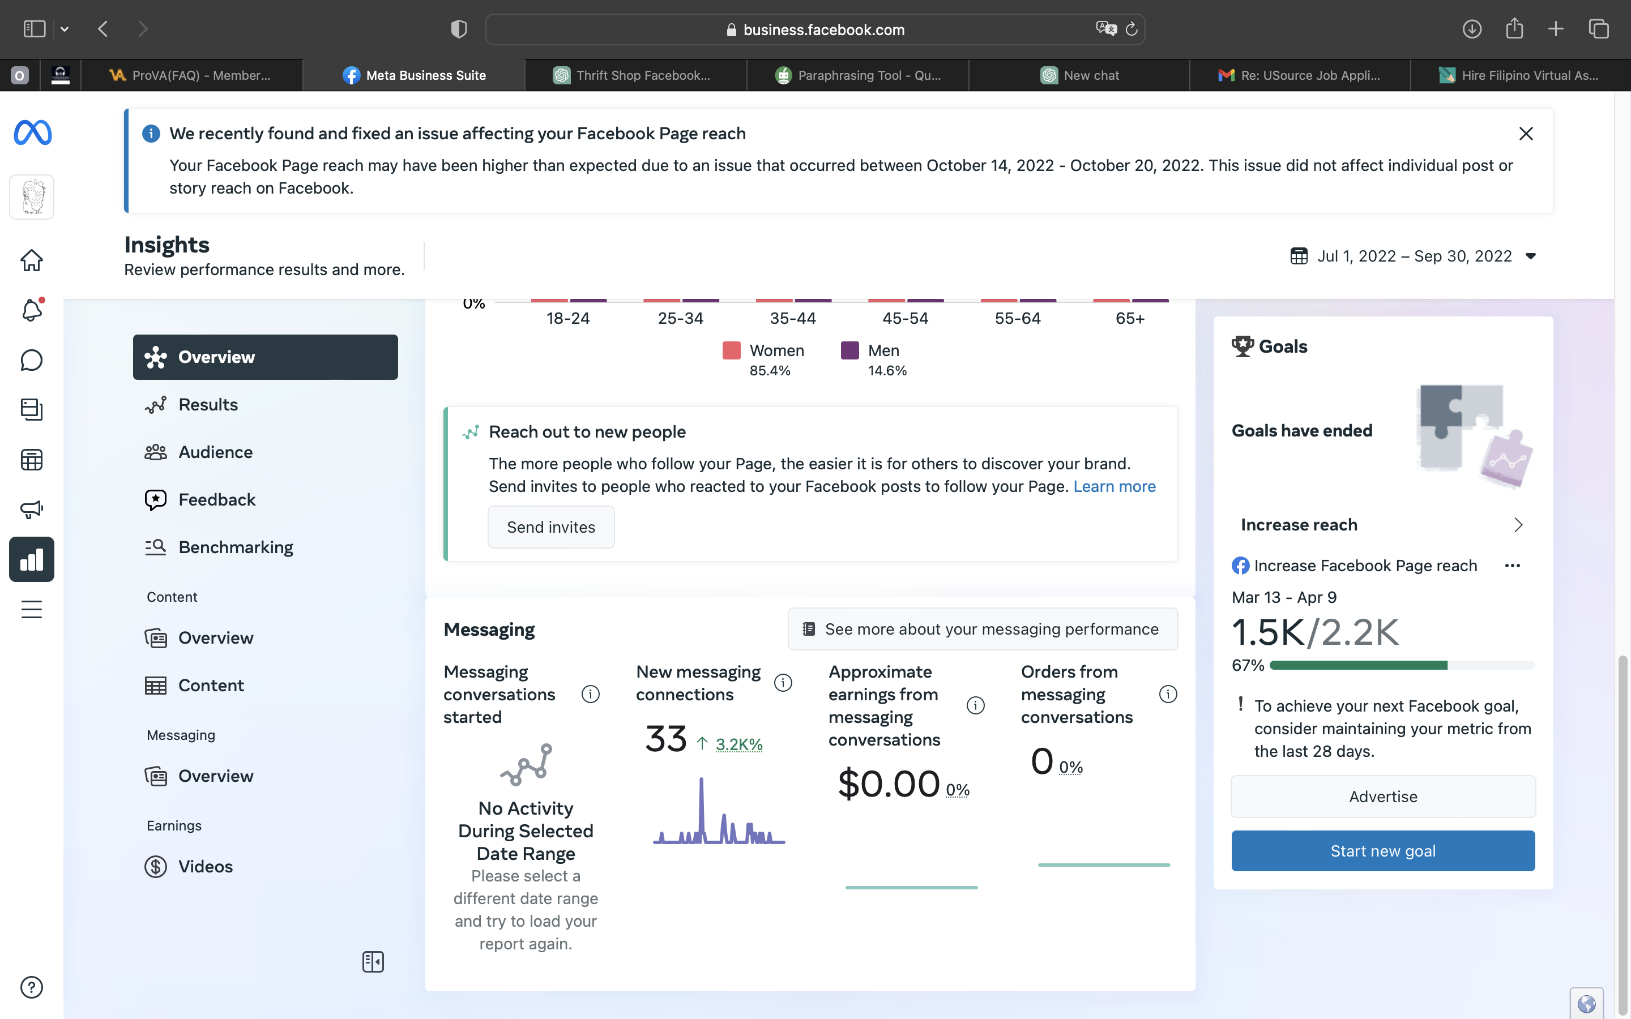Open options menu for Increase Facebook Page reach
This screenshot has width=1631, height=1019.
coord(1512,566)
